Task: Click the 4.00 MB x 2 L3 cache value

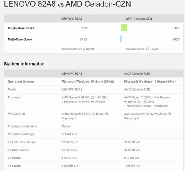Action: point(70,166)
